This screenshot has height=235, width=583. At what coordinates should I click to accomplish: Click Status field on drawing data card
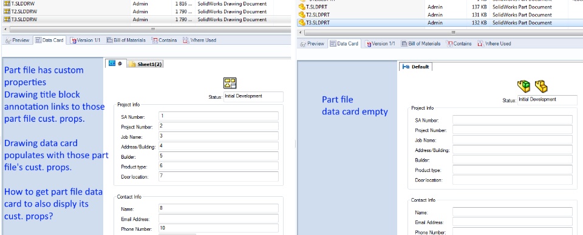pos(253,97)
